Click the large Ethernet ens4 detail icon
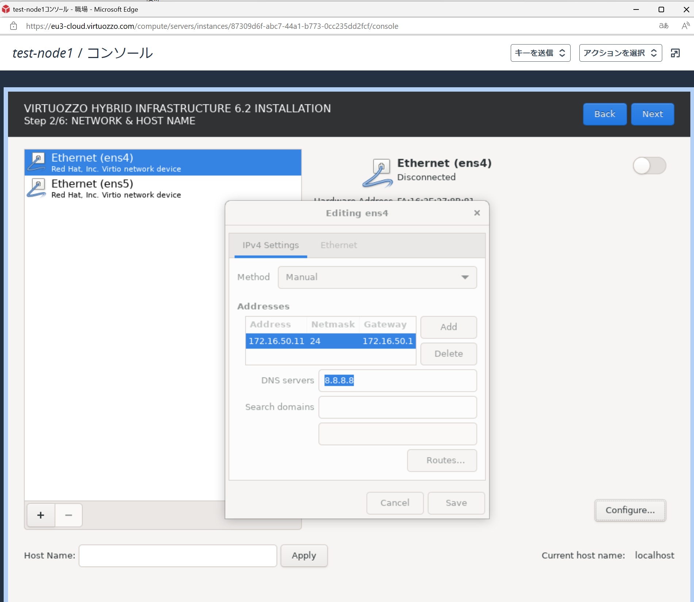694x602 pixels. pyautogui.click(x=378, y=173)
